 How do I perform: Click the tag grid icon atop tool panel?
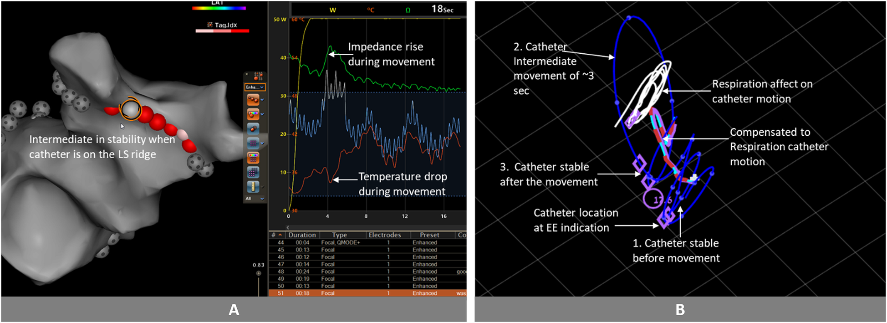pyautogui.click(x=258, y=76)
